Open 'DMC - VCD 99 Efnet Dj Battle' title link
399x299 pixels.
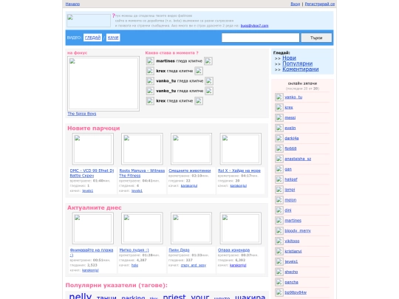point(92,173)
